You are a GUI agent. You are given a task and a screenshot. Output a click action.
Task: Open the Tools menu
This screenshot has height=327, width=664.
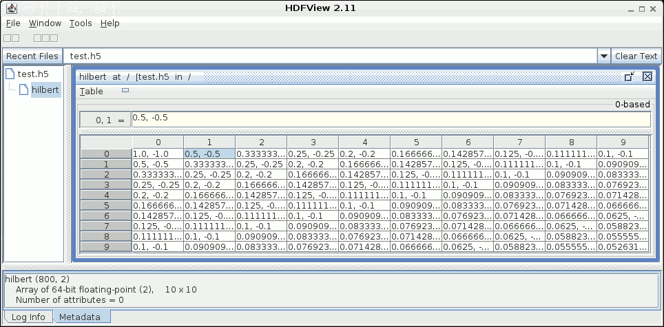point(80,23)
